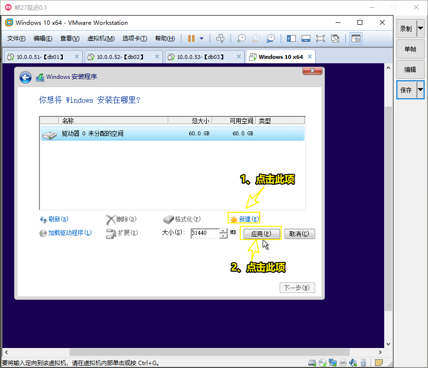Viewport: 428px width, 368px height.
Task: Click the blue back arrow in Windows setup
Action: click(x=25, y=77)
